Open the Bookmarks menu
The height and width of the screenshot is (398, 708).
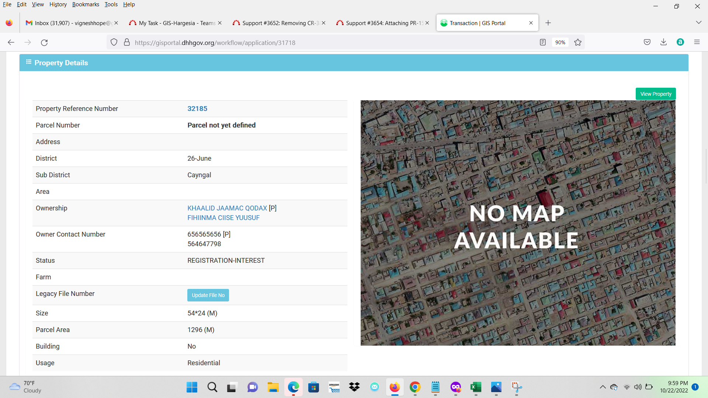point(86,4)
